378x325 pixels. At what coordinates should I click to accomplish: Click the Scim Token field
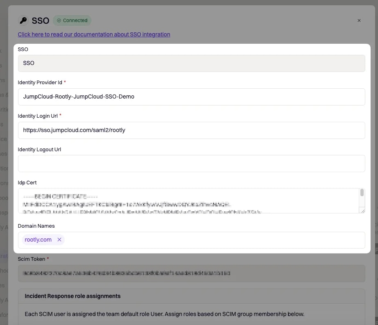coord(191,273)
